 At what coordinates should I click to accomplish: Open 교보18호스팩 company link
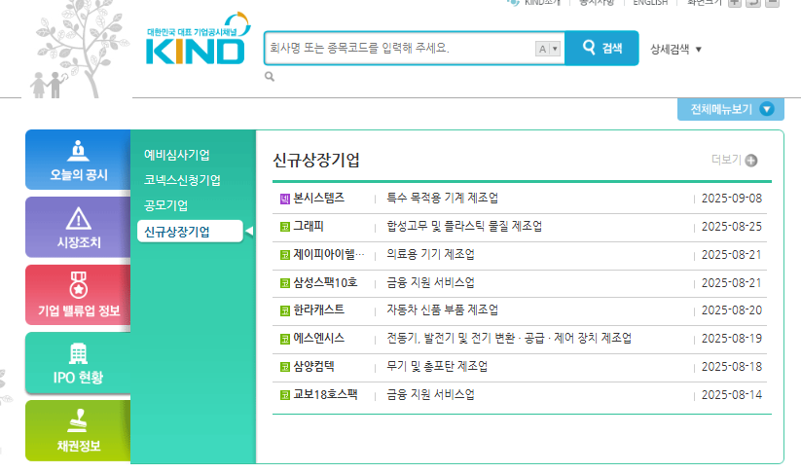pyautogui.click(x=325, y=394)
